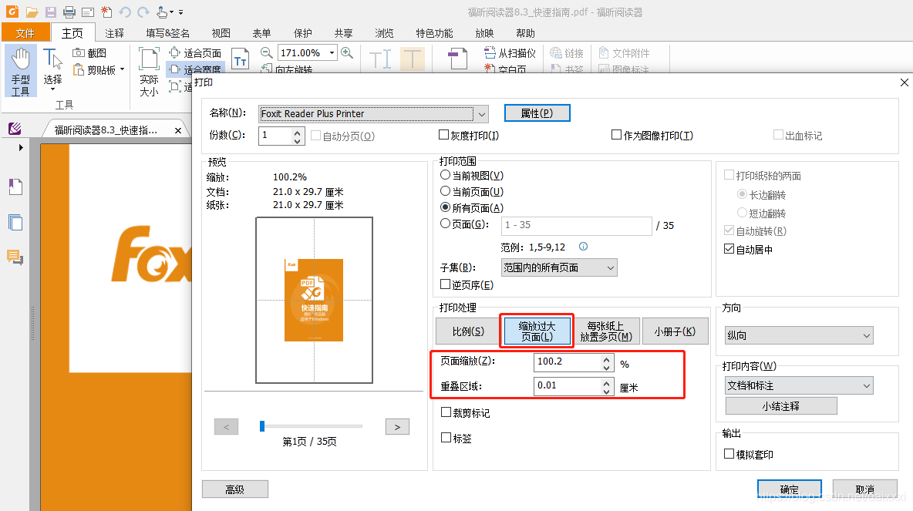The height and width of the screenshot is (511, 913).
Task: Open the File (文件) menu tab
Action: 25,33
